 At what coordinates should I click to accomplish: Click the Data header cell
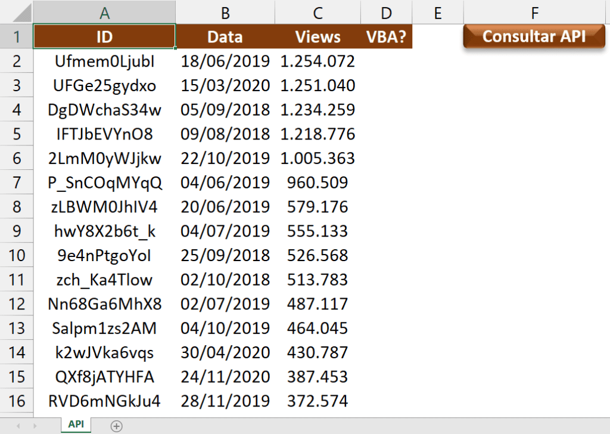point(225,36)
